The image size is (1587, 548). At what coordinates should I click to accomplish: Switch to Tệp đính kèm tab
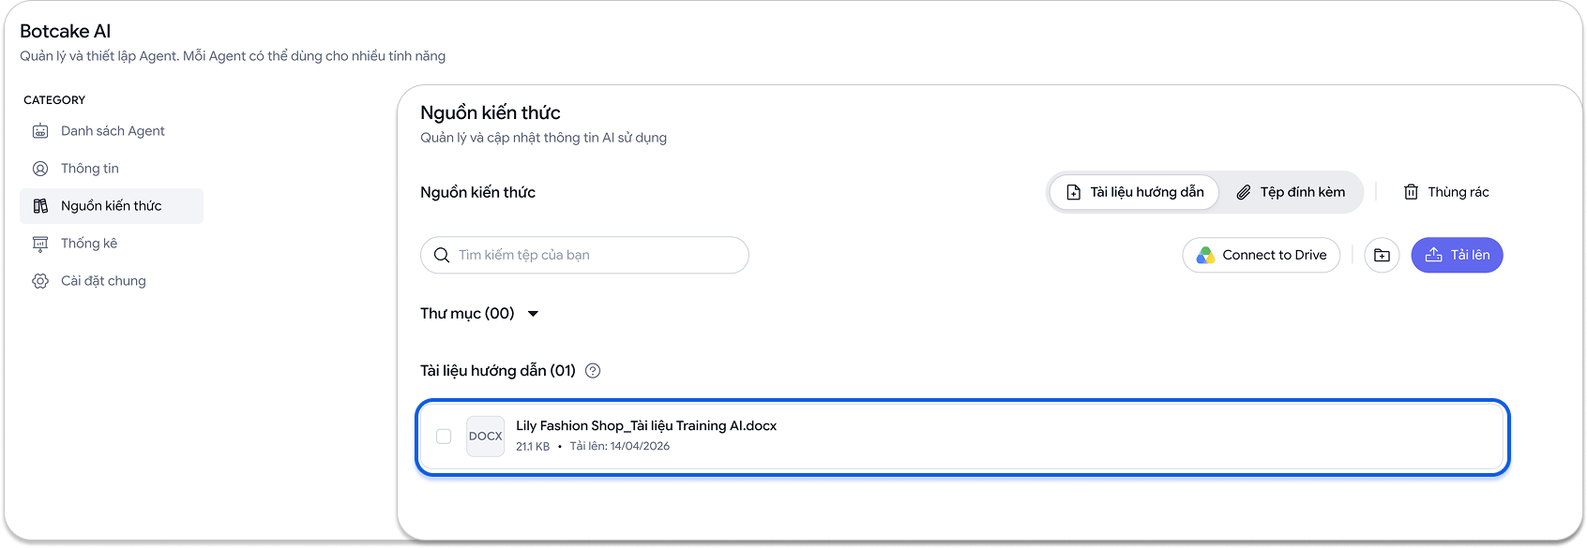tap(1291, 192)
